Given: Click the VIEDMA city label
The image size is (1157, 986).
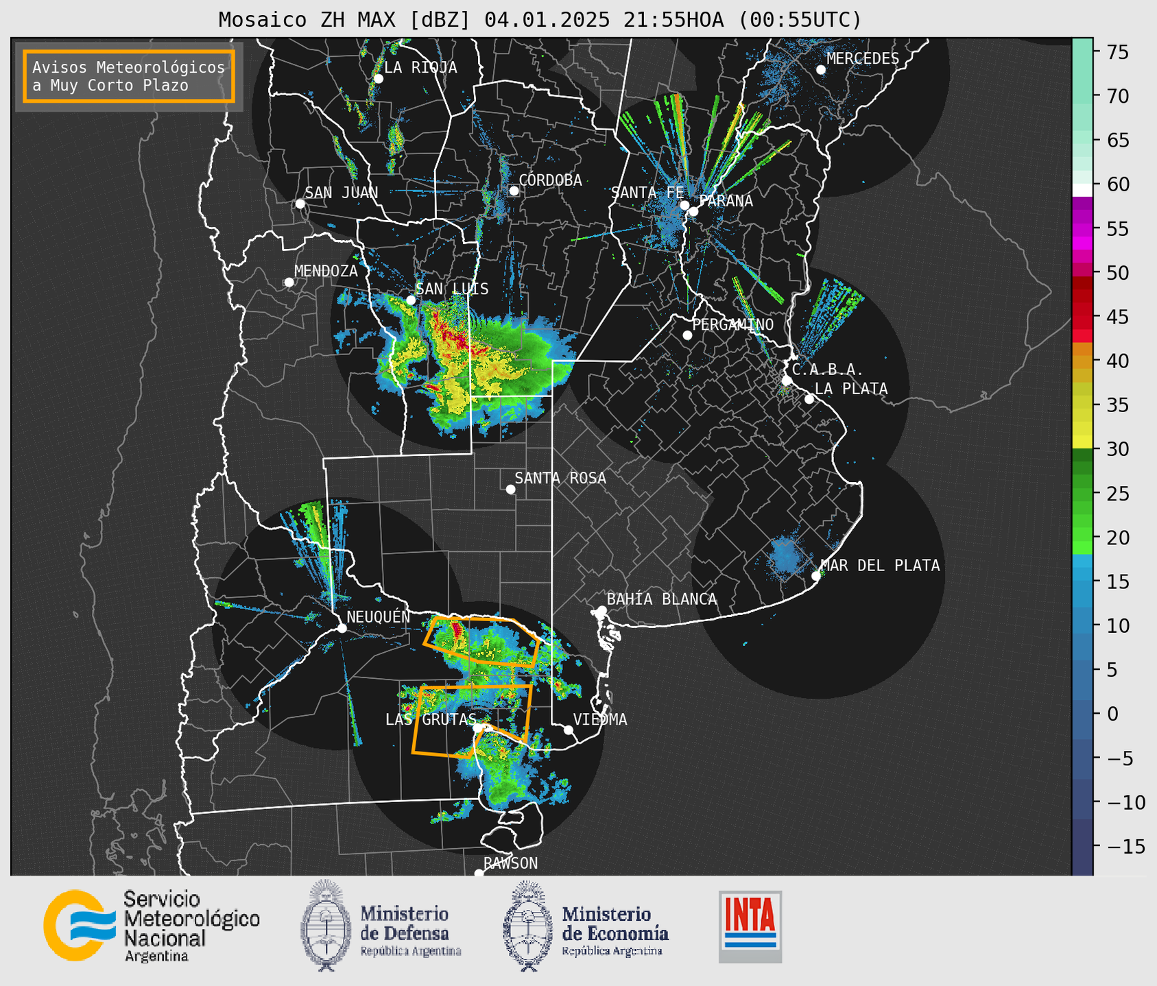Looking at the screenshot, I should 600,719.
